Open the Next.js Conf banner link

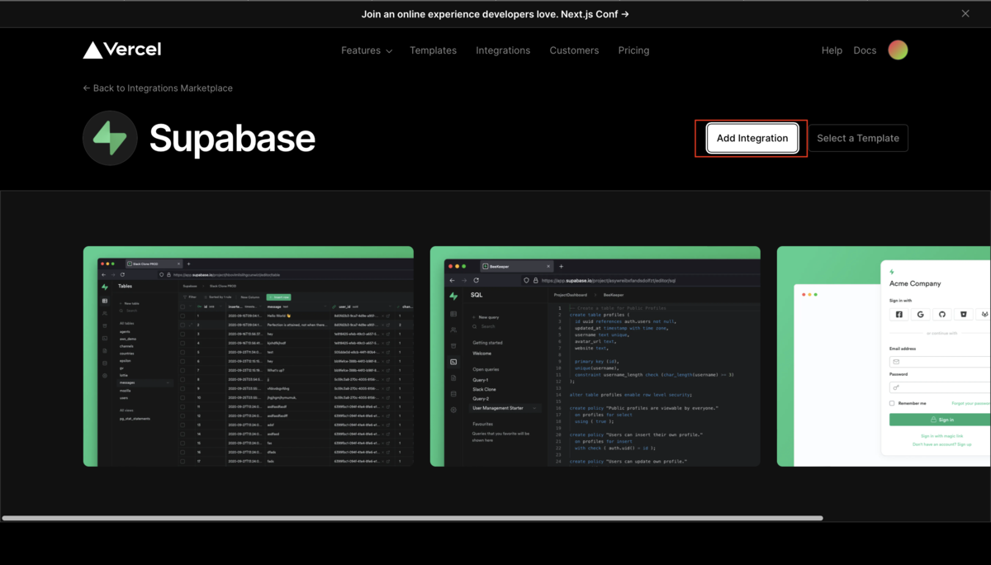pyautogui.click(x=495, y=14)
